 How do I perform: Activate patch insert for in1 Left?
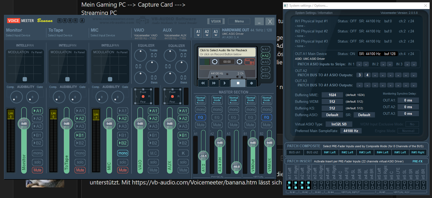pos(289,185)
